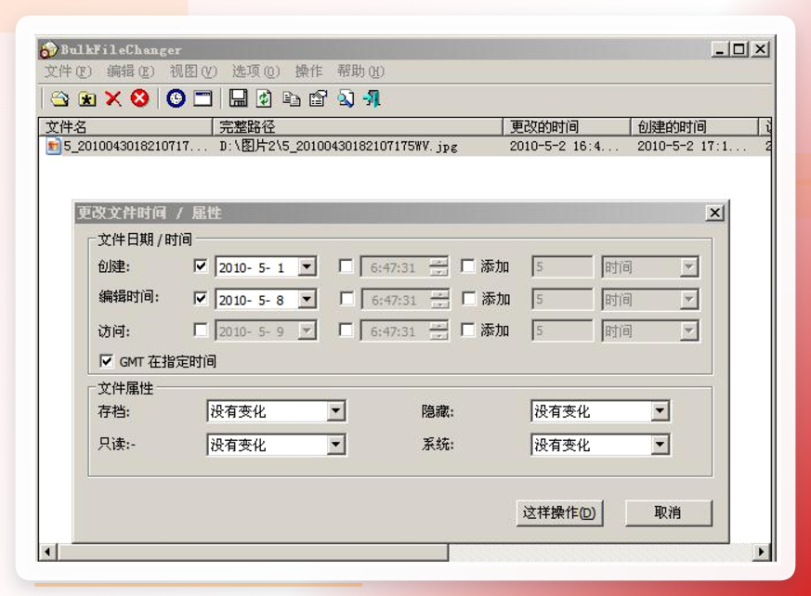Open the 存档 attribute dropdown
The height and width of the screenshot is (596, 811).
click(x=335, y=411)
